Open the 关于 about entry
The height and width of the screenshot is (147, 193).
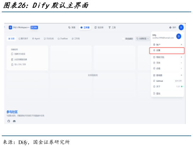click(167, 86)
